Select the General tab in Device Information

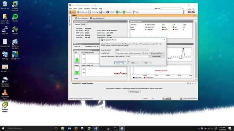click(77, 24)
